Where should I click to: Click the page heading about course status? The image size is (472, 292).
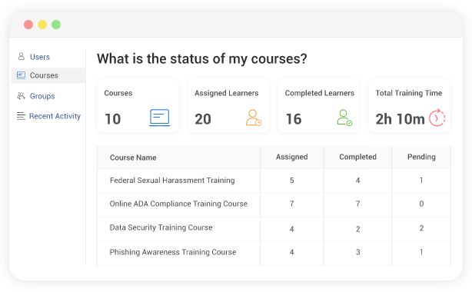coord(201,58)
